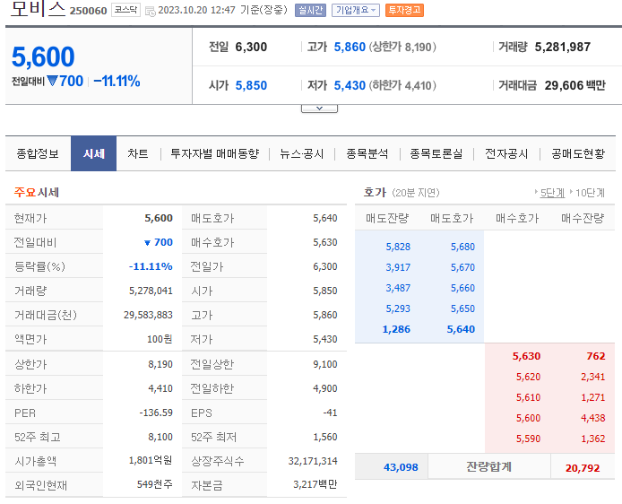
Task: Click the 전일하한 value 4,900
Action: (x=324, y=388)
